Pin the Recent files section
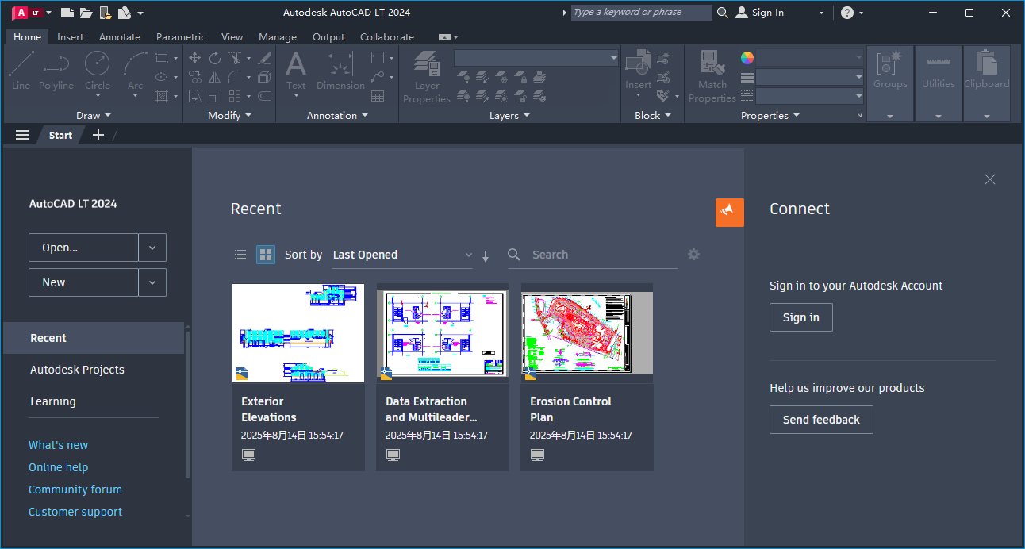Viewport: 1025px width, 549px height. pos(729,212)
